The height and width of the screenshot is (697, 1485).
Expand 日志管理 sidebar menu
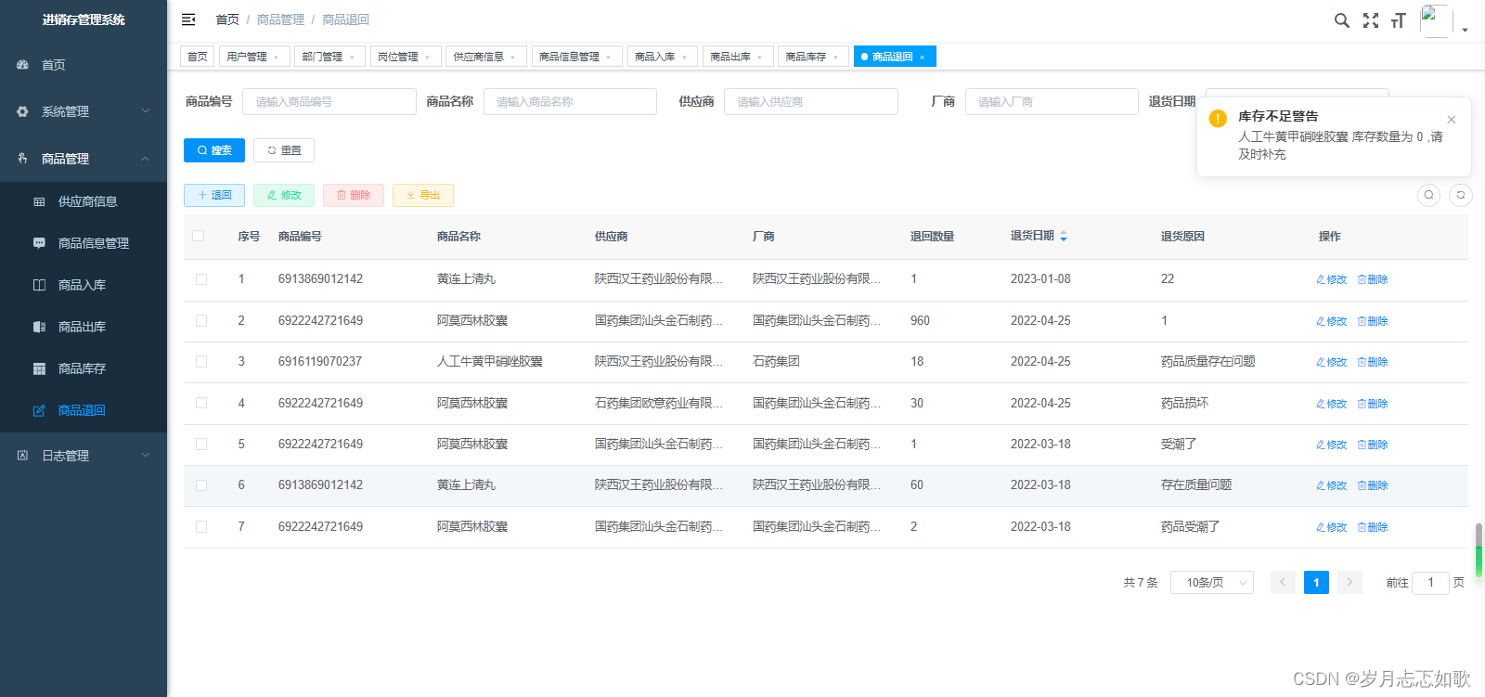pyautogui.click(x=84, y=456)
